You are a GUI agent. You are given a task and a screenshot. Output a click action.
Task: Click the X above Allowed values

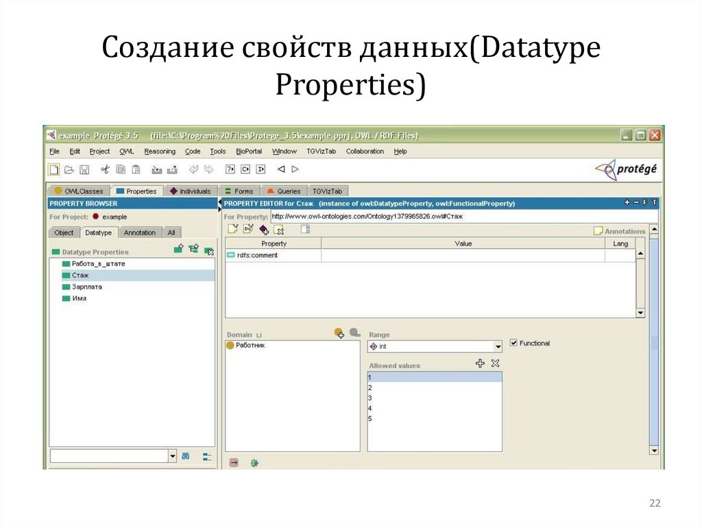pos(495,363)
